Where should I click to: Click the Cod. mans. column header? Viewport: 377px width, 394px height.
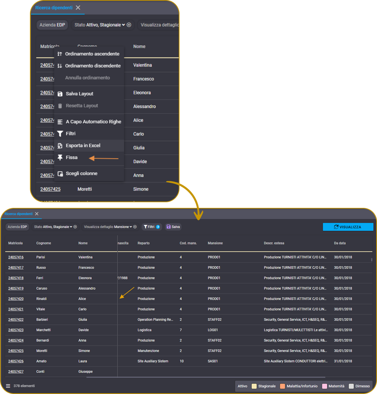coord(188,243)
